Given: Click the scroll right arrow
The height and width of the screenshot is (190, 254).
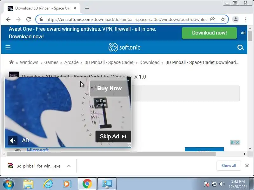Looking at the screenshot, I should (x=245, y=154).
